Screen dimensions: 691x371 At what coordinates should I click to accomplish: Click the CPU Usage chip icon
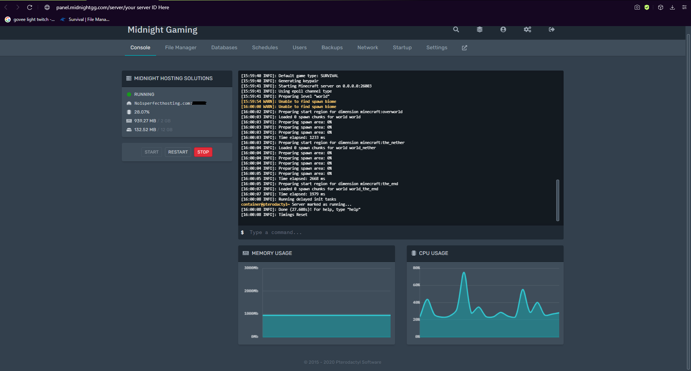413,253
